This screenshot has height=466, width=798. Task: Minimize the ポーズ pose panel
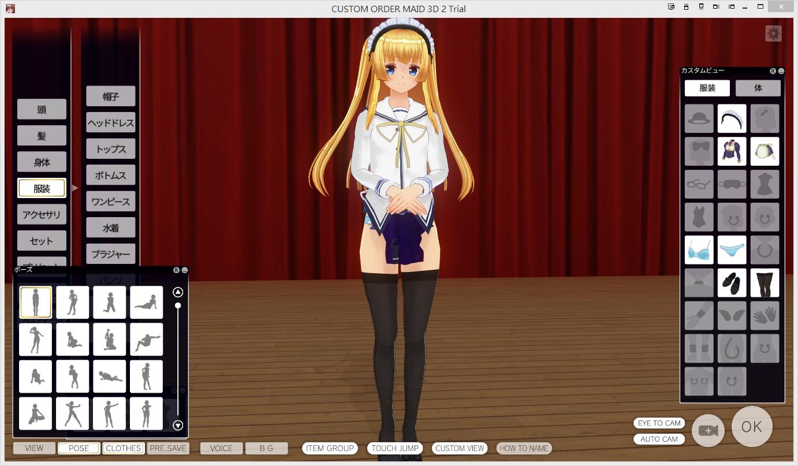[x=185, y=270]
